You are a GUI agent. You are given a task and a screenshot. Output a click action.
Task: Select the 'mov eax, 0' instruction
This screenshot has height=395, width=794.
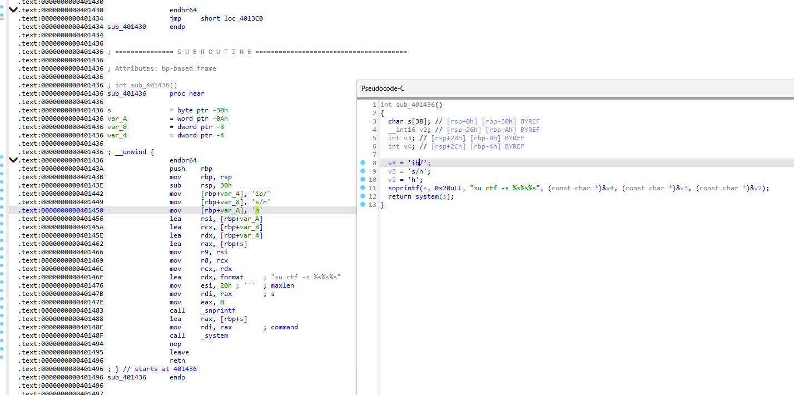click(197, 302)
